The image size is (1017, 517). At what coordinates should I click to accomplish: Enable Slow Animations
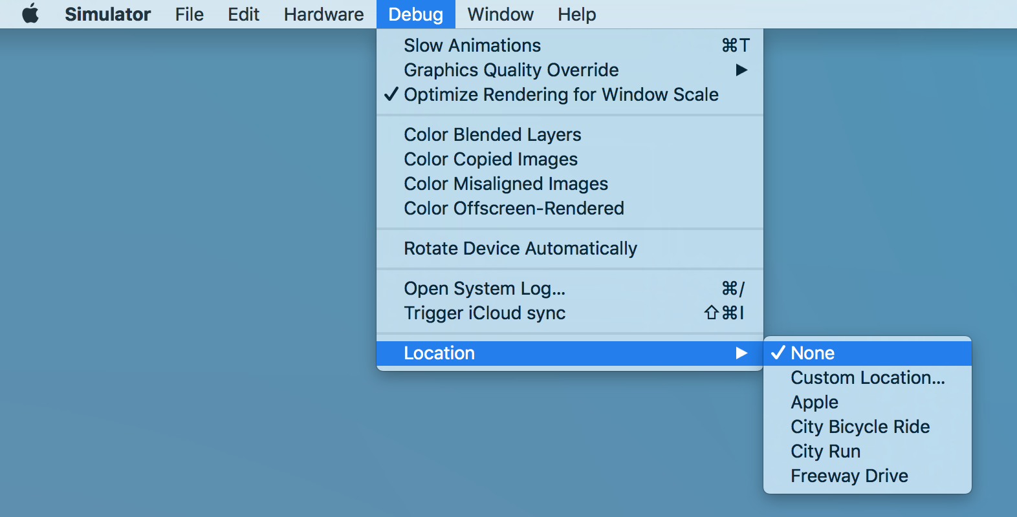click(x=472, y=45)
